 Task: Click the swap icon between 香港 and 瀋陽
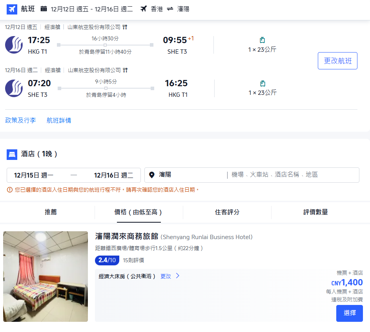click(x=170, y=9)
